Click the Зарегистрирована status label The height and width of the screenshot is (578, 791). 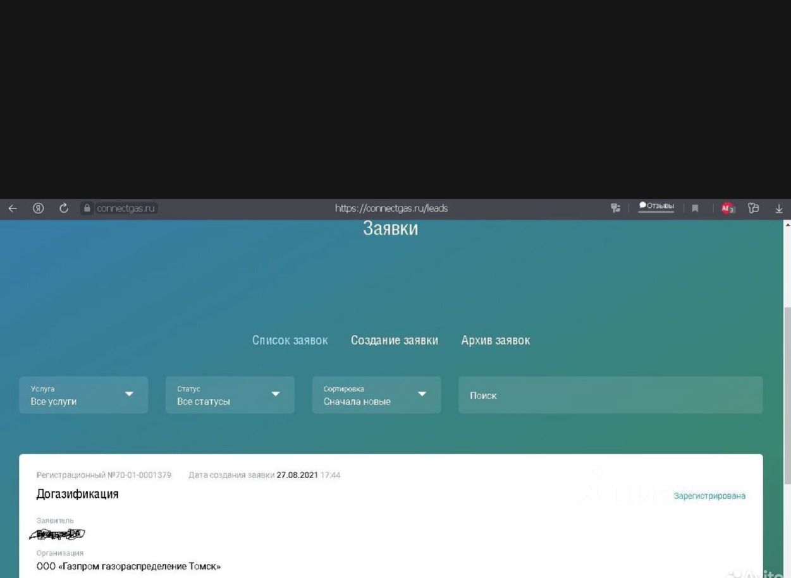709,496
